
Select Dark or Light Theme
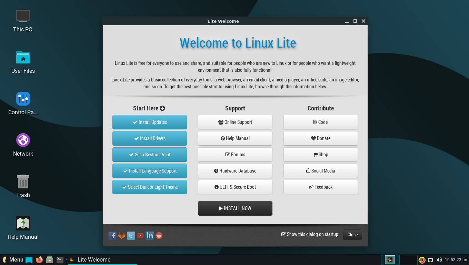149,187
